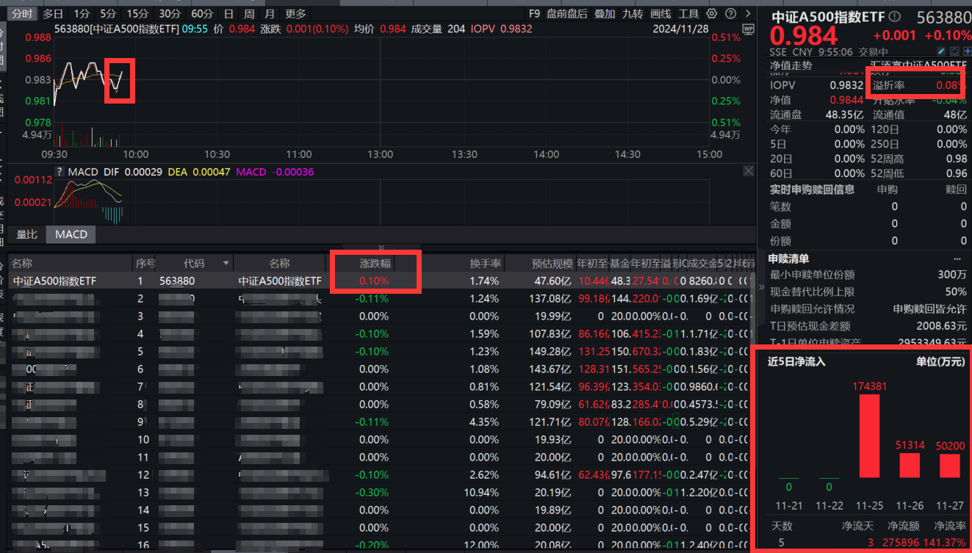Click the plus add-to-watchlist icon
The width and height of the screenshot is (972, 553).
[x=966, y=51]
